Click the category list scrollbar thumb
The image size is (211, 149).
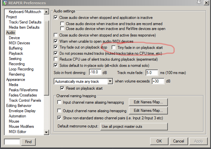46,58
